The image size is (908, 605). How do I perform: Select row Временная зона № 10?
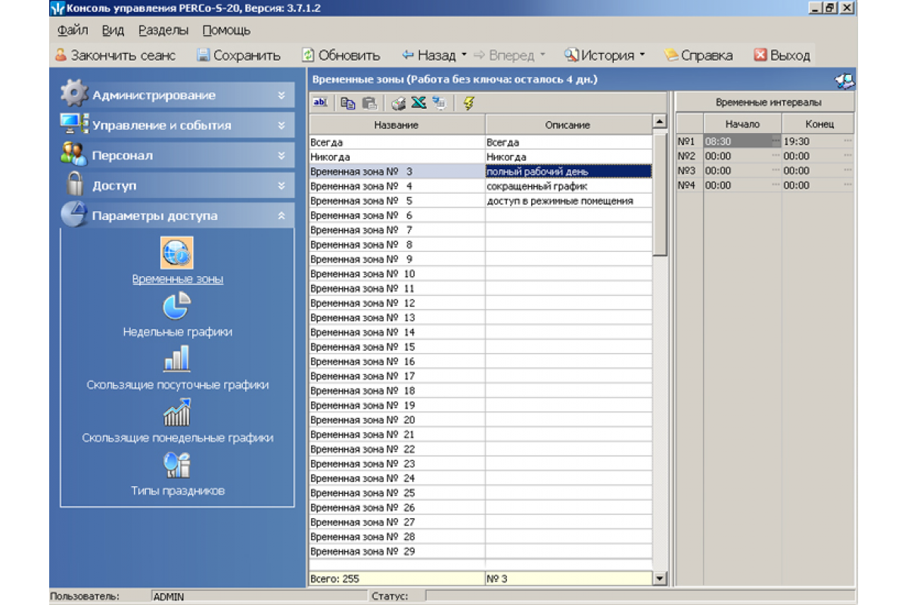click(396, 274)
